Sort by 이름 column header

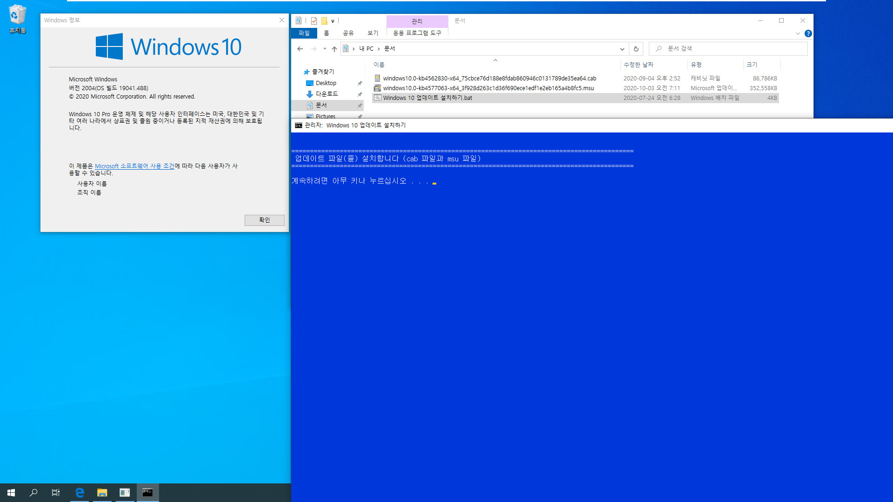pos(496,65)
